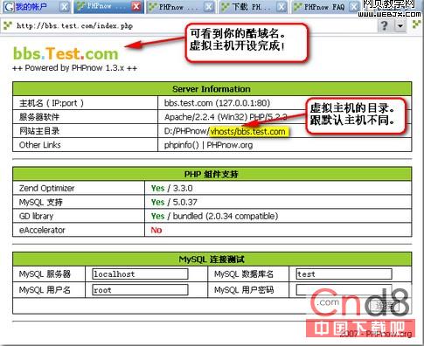Focus the MySQL 服务器 localhost field
Screen dimensions: 424x346
click(x=140, y=274)
